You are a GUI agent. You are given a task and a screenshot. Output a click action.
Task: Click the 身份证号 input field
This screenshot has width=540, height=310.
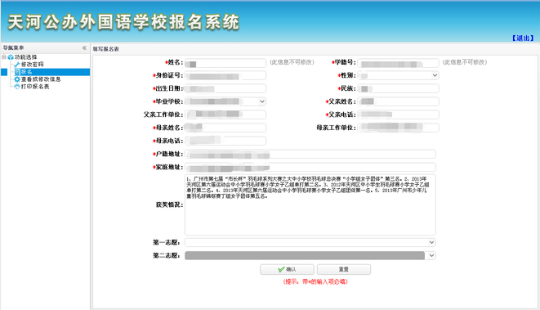225,75
